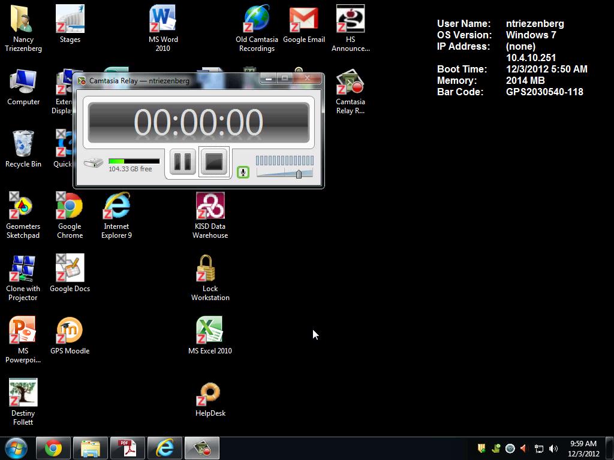Click the Camtasia Relay taskbar button
The image size is (614, 460).
point(202,448)
